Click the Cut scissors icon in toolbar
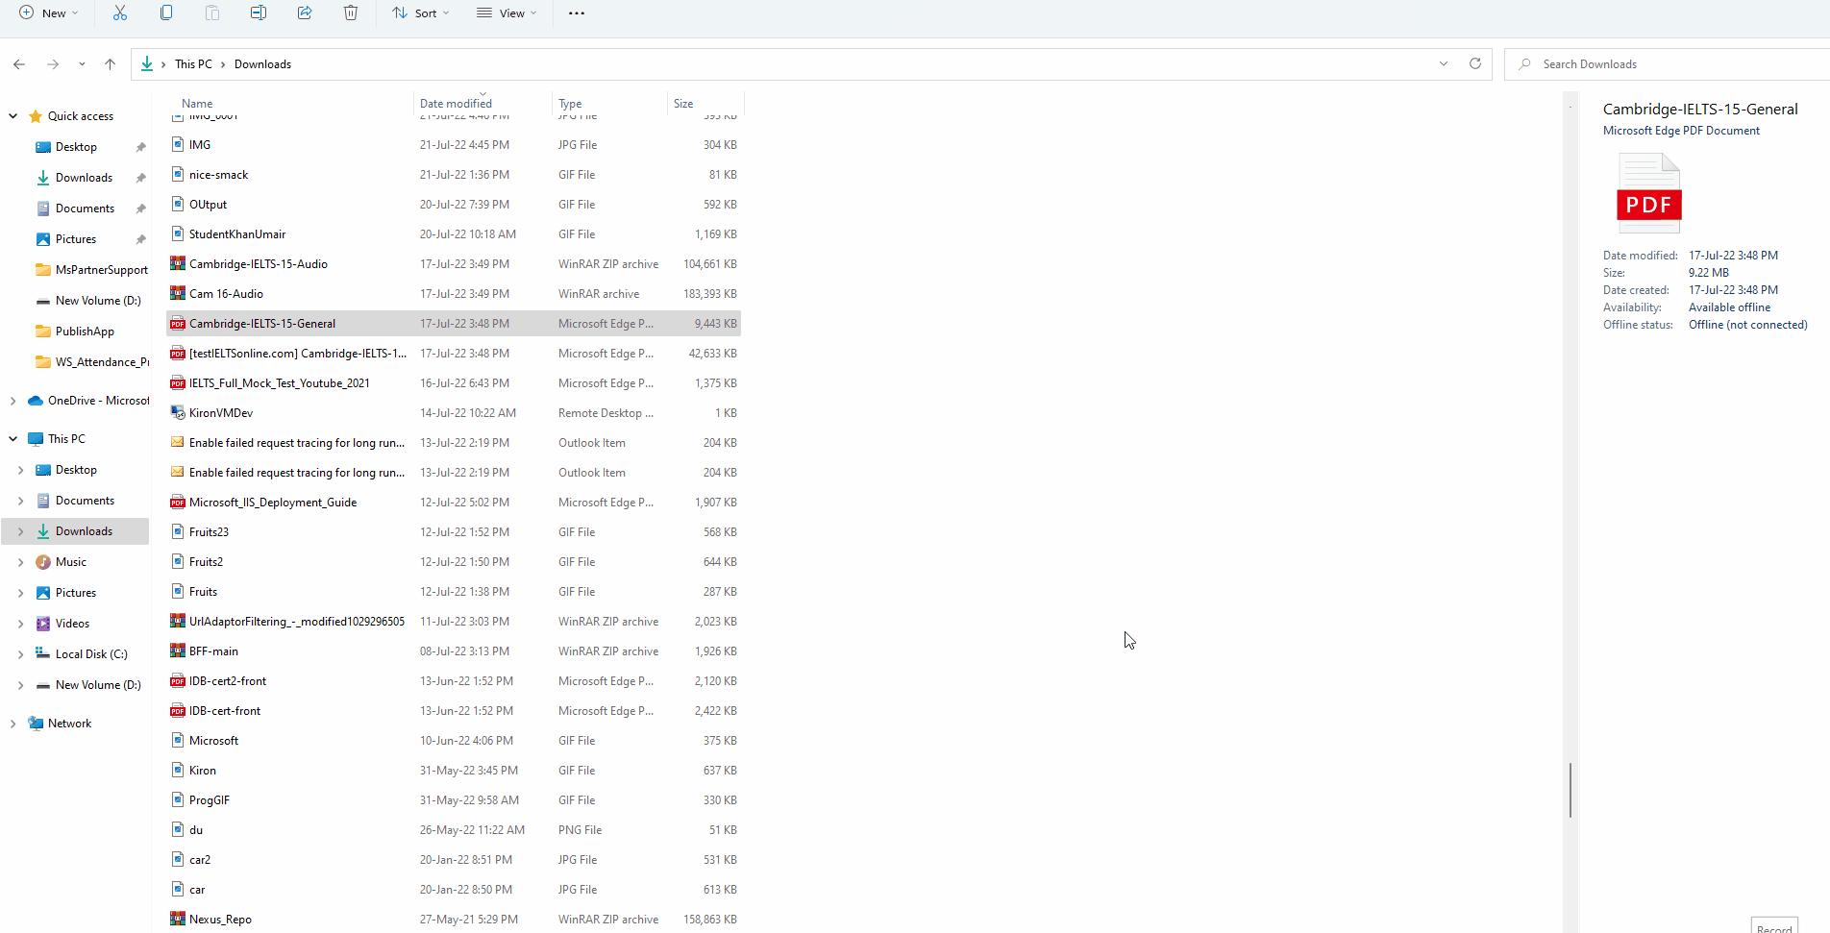The width and height of the screenshot is (1830, 933). tap(120, 12)
